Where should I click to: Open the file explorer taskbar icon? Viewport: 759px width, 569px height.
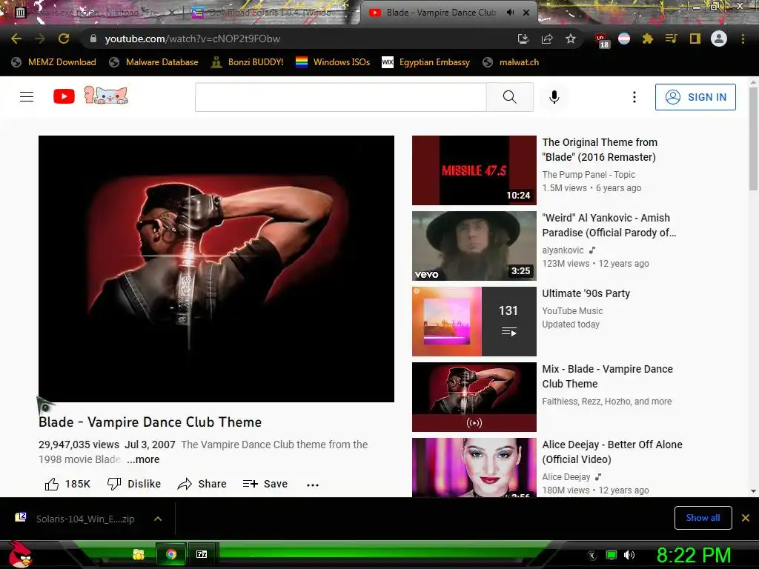139,554
